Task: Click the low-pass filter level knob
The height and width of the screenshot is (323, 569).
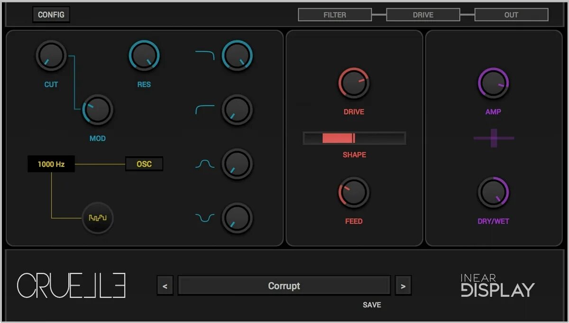Action: tap(237, 56)
